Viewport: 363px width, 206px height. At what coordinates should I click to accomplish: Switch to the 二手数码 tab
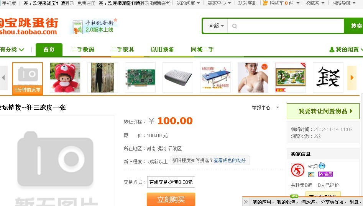[83, 50]
